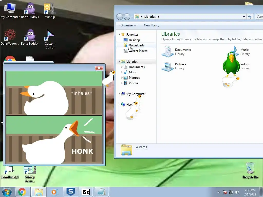The height and width of the screenshot is (197, 263).
Task: Select Documents in the navigation tree
Action: coord(137,67)
